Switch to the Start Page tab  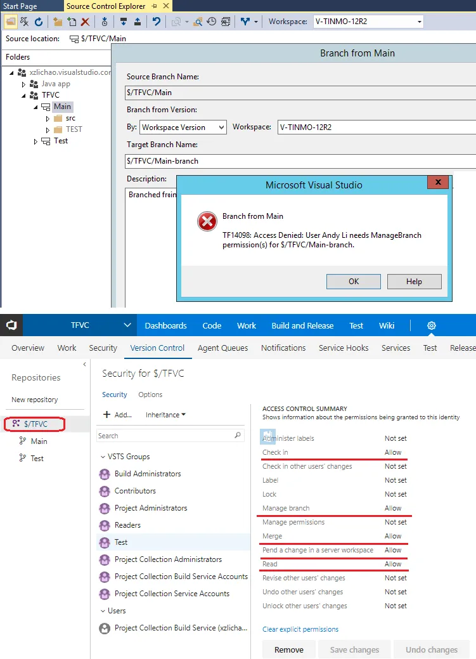click(20, 6)
